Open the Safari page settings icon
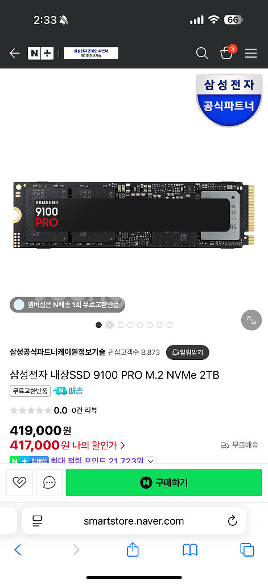268x584 pixels. [37, 521]
